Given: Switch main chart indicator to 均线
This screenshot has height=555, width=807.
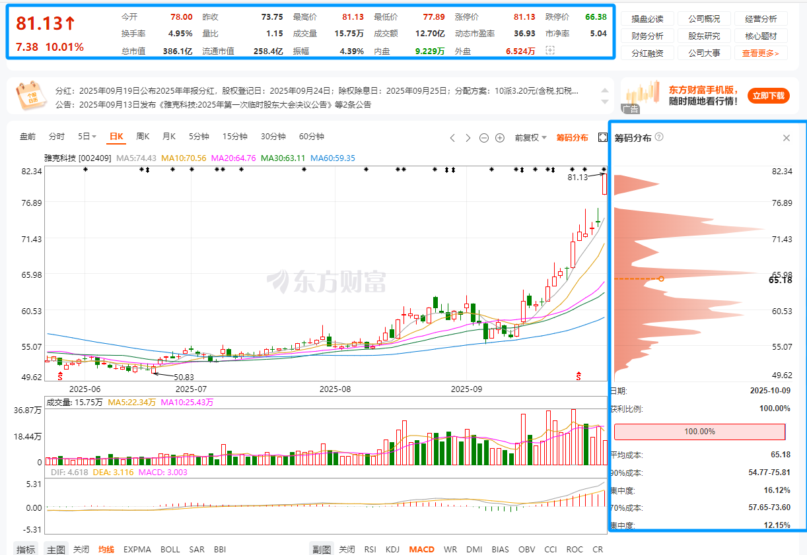Looking at the screenshot, I should tap(106, 549).
